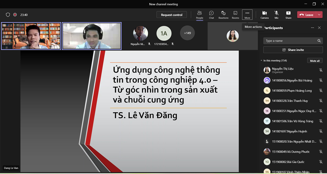
Task: Open the Reactions menu
Action: pos(223,15)
